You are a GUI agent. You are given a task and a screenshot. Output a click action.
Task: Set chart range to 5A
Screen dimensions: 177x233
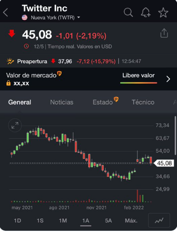(108, 221)
